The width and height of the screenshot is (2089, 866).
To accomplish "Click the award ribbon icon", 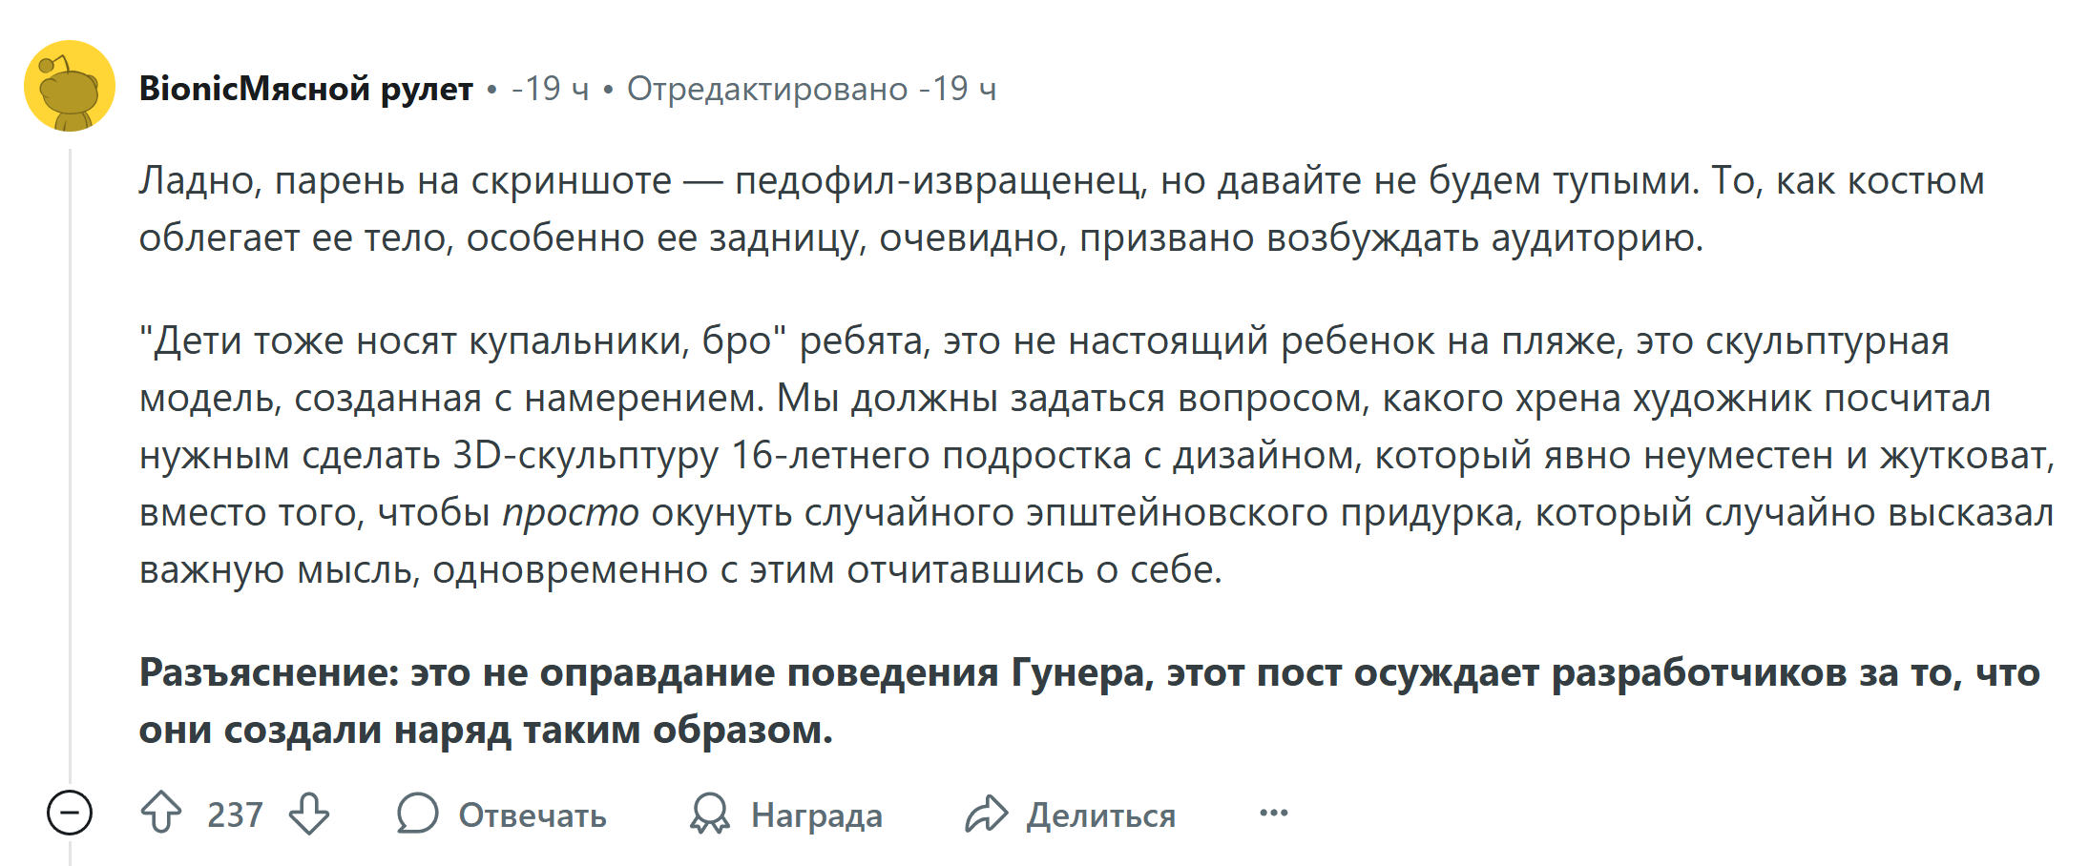I will 710,814.
